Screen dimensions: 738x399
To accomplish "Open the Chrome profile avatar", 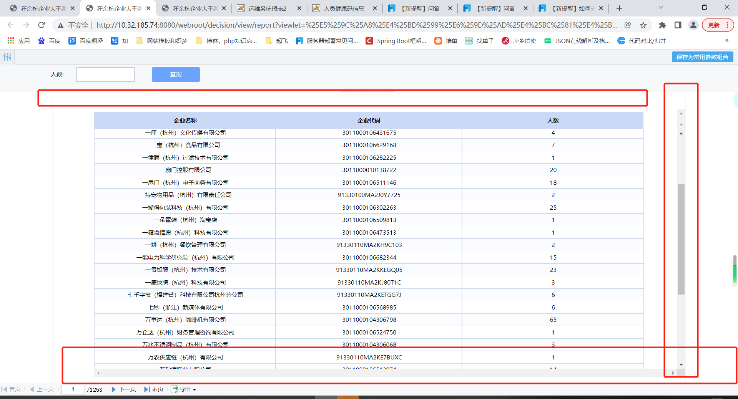I will 693,25.
